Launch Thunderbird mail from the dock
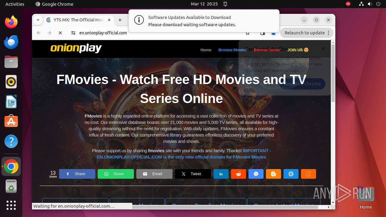This screenshot has height=217, width=386. [11, 42]
